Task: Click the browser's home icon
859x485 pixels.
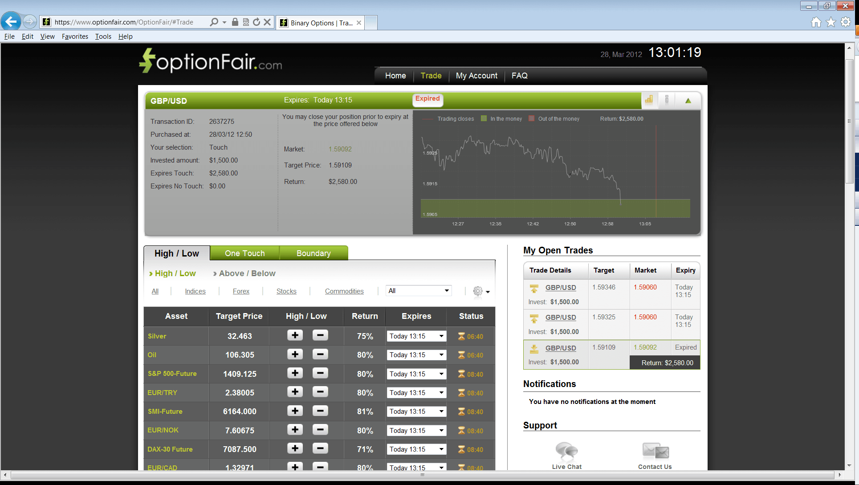Action: point(816,22)
